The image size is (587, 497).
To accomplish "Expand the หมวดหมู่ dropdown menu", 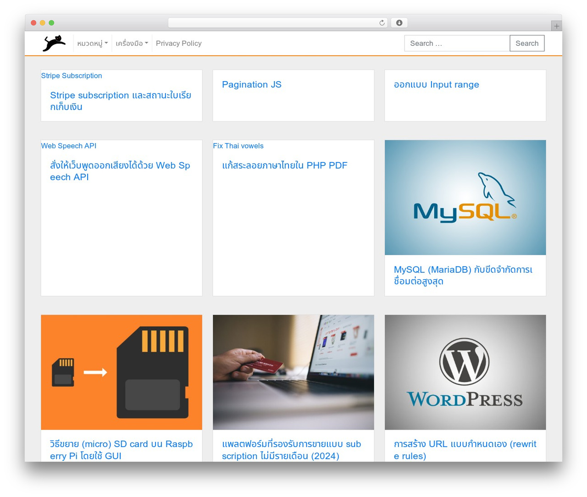I will tap(92, 43).
